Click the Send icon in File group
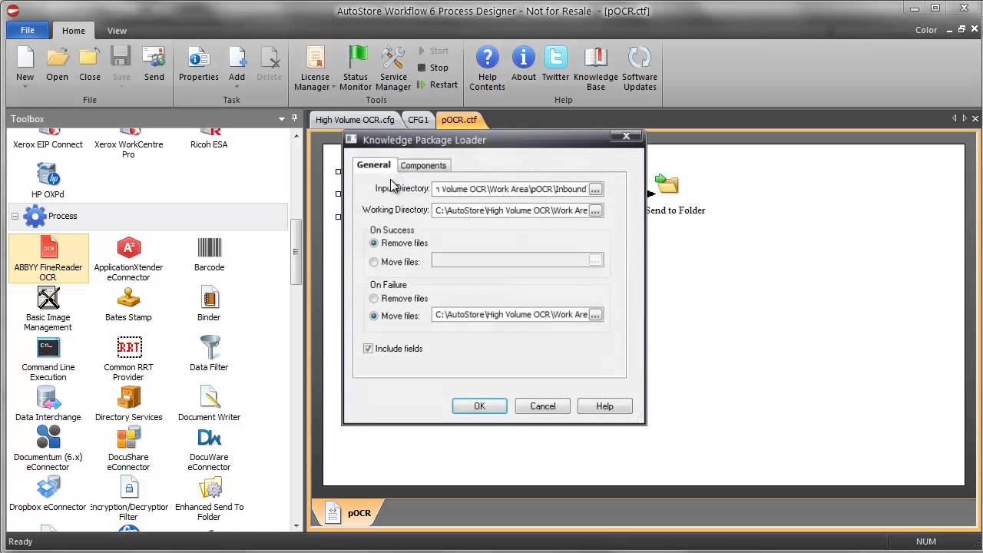The height and width of the screenshot is (553, 983). coord(154,58)
